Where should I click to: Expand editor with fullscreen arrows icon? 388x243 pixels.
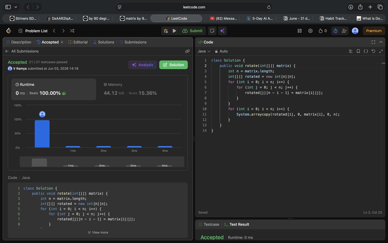[x=381, y=51]
